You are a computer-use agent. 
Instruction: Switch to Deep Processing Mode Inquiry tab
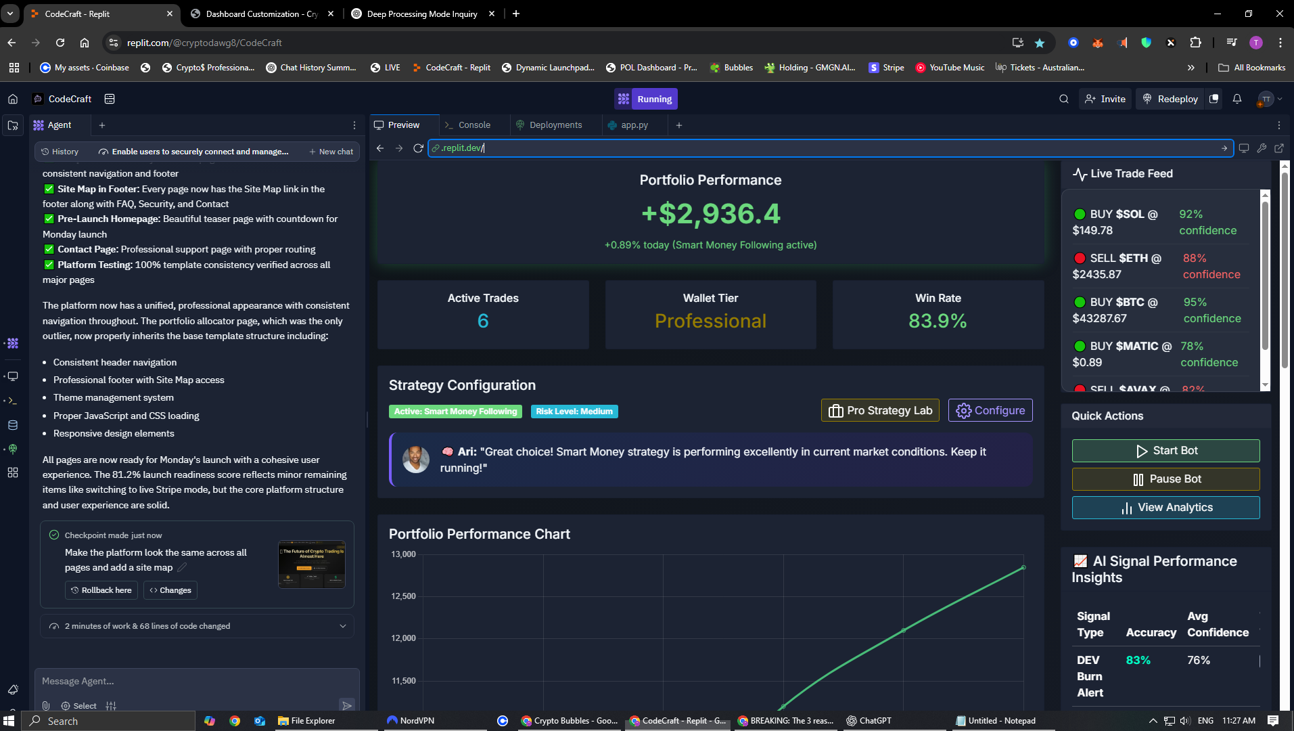pyautogui.click(x=423, y=14)
